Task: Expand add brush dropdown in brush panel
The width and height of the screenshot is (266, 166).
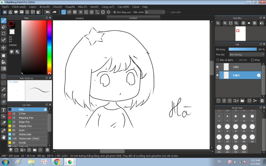Action: 25,150
